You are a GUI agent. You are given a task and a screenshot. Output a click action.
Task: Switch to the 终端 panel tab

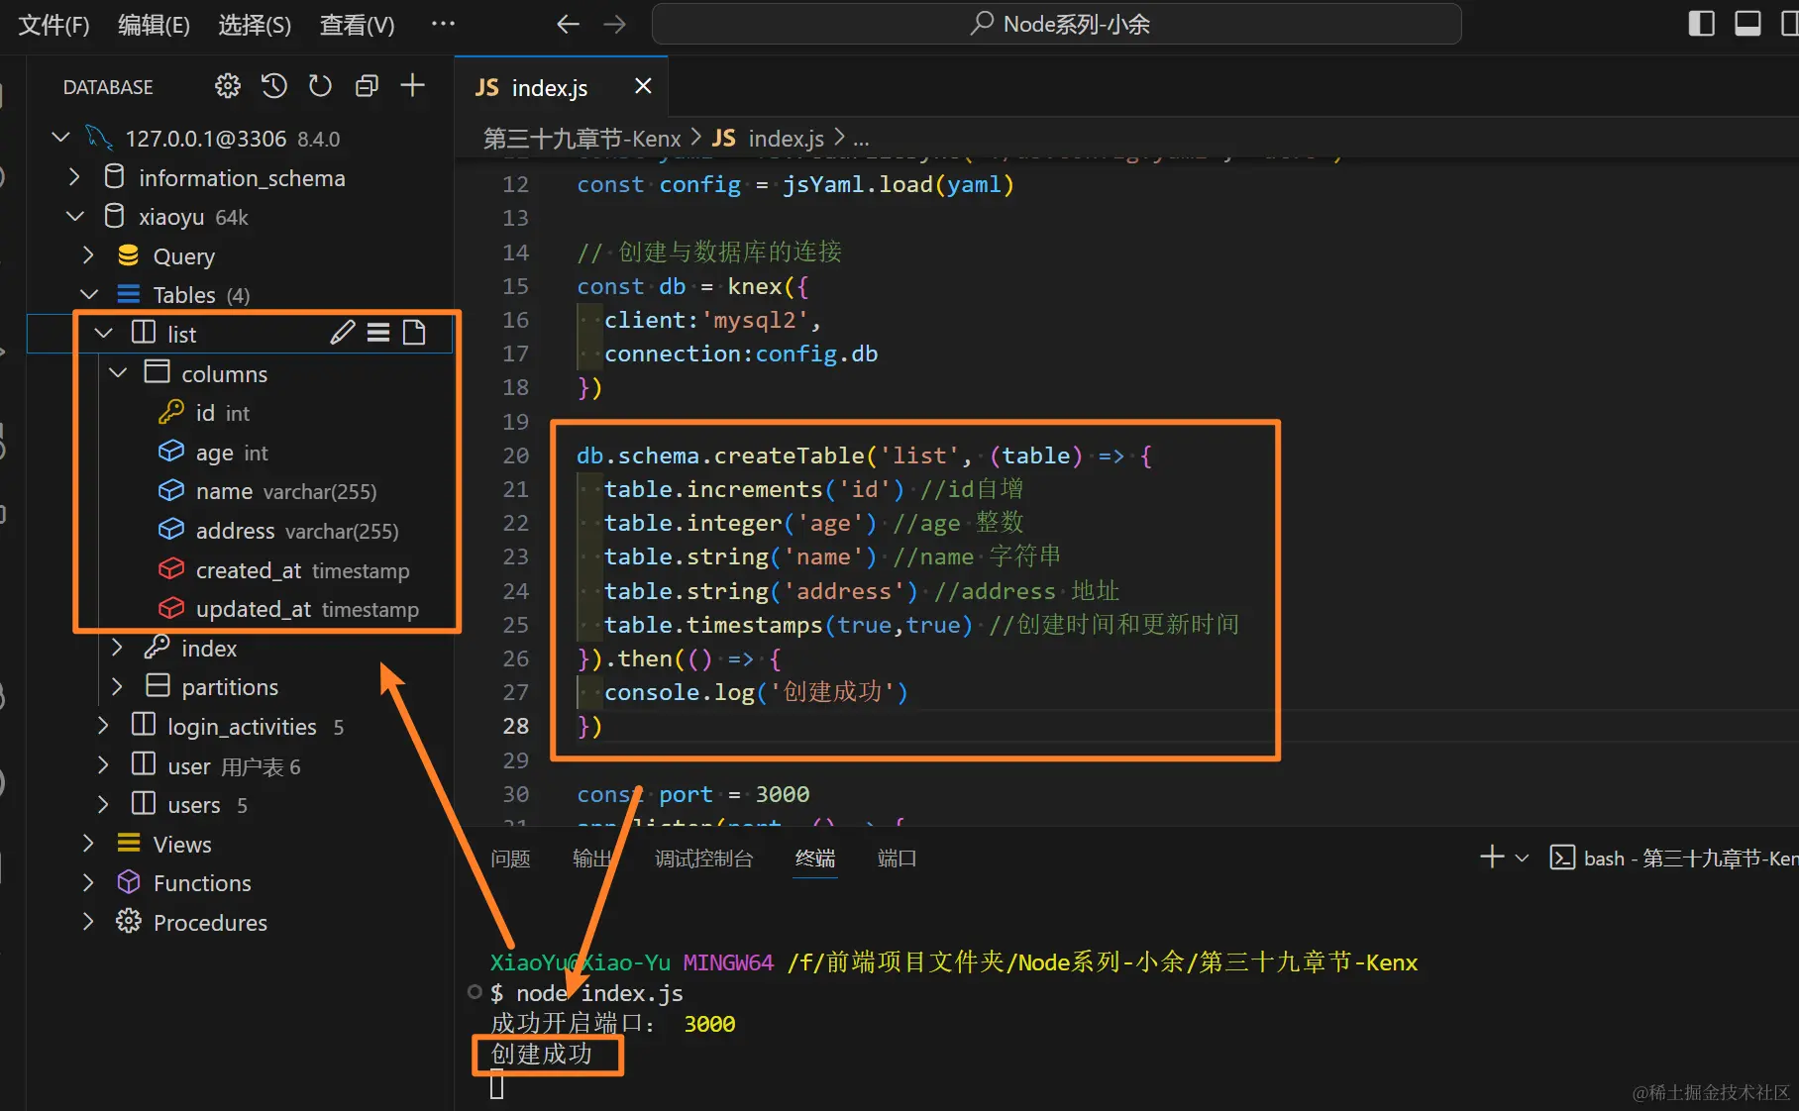(815, 858)
